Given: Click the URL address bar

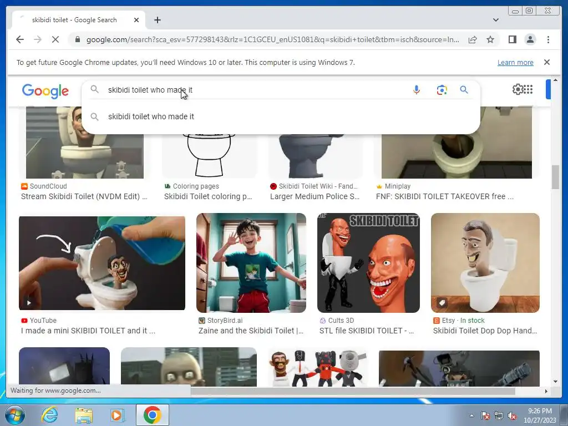Looking at the screenshot, I should [272, 39].
